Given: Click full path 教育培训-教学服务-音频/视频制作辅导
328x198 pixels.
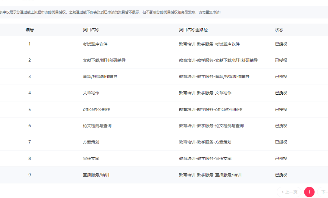Looking at the screenshot, I should click(x=214, y=77).
